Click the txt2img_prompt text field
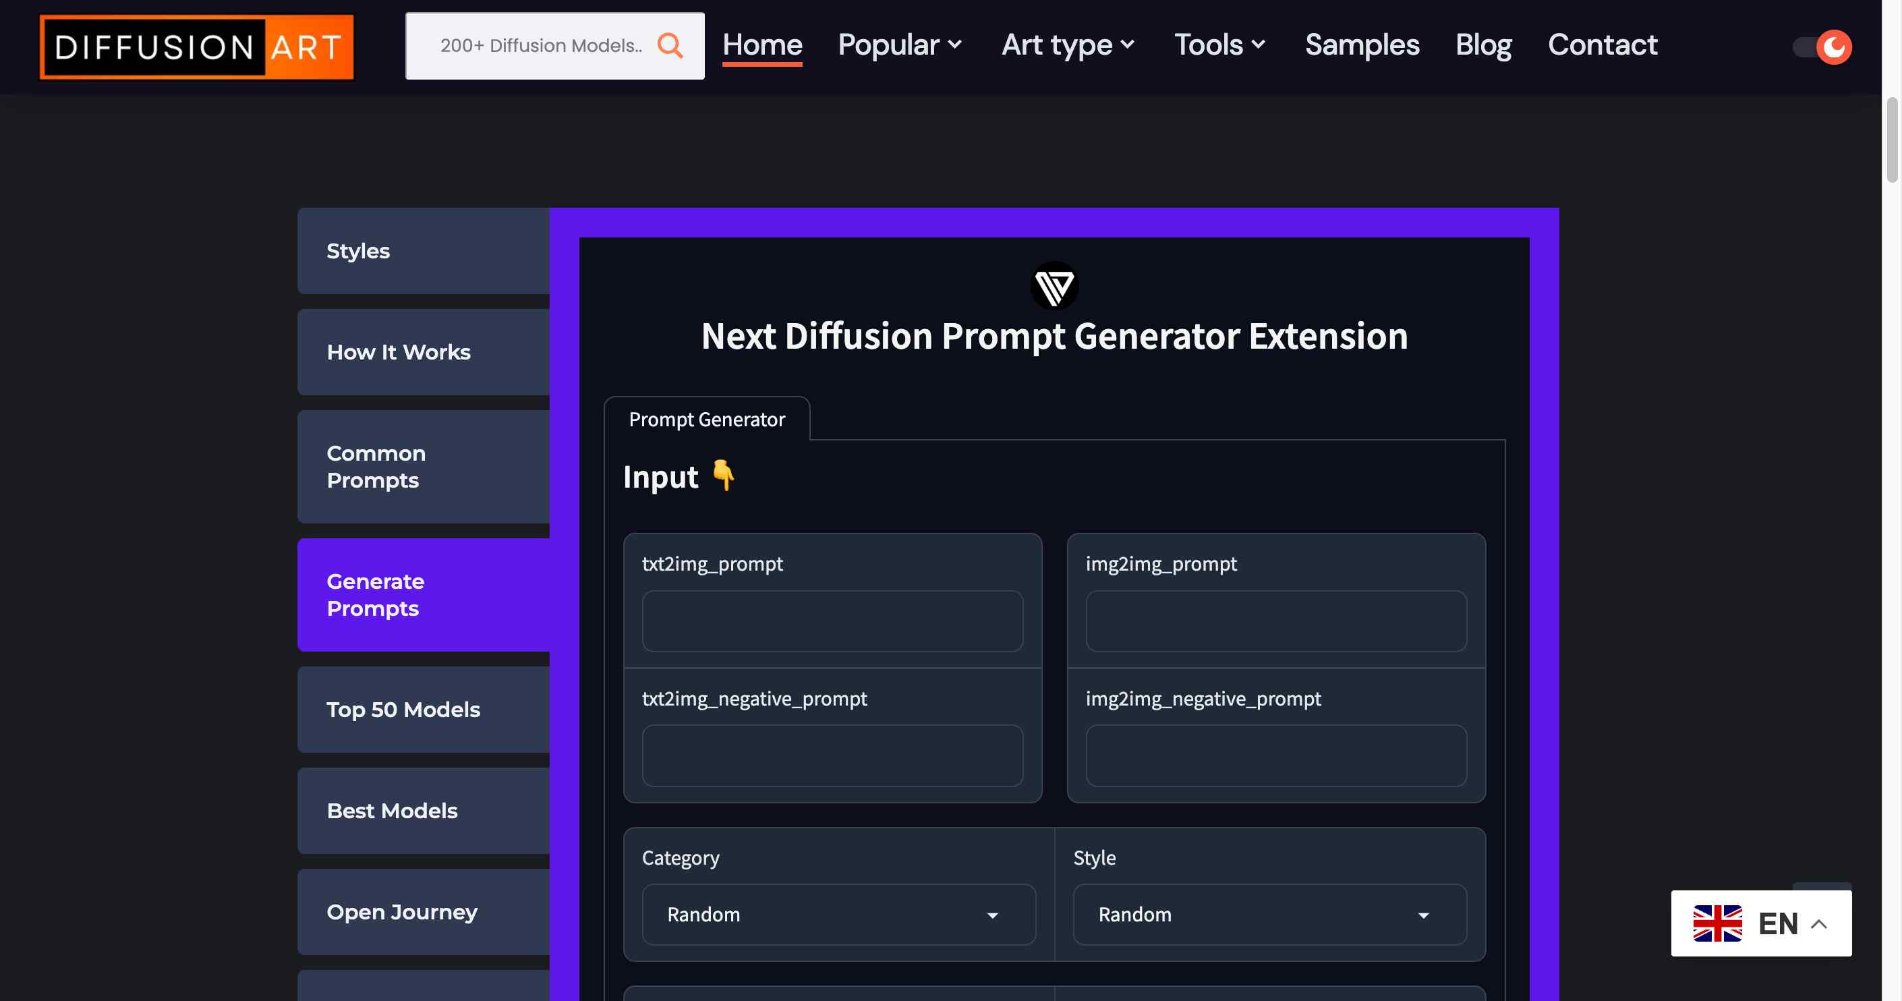The height and width of the screenshot is (1001, 1902). (832, 621)
